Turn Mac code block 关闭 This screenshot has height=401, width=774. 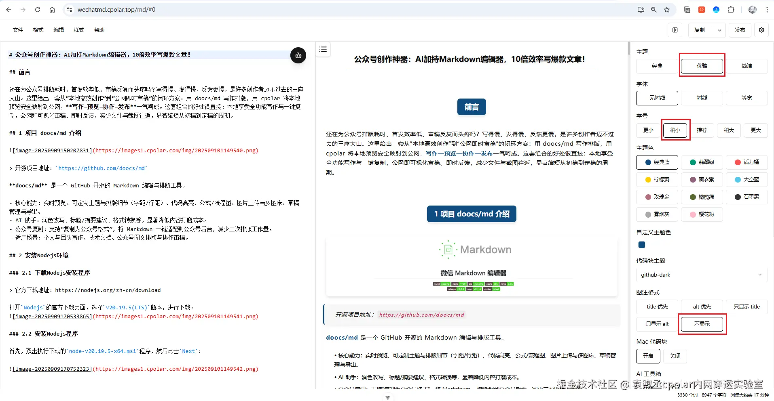point(675,356)
